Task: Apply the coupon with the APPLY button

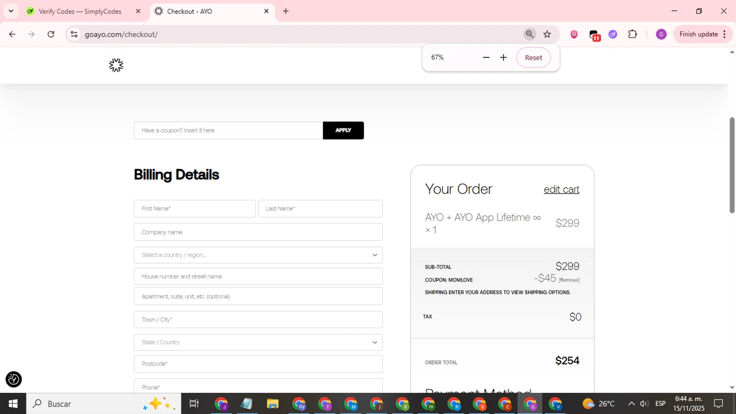Action: click(343, 130)
